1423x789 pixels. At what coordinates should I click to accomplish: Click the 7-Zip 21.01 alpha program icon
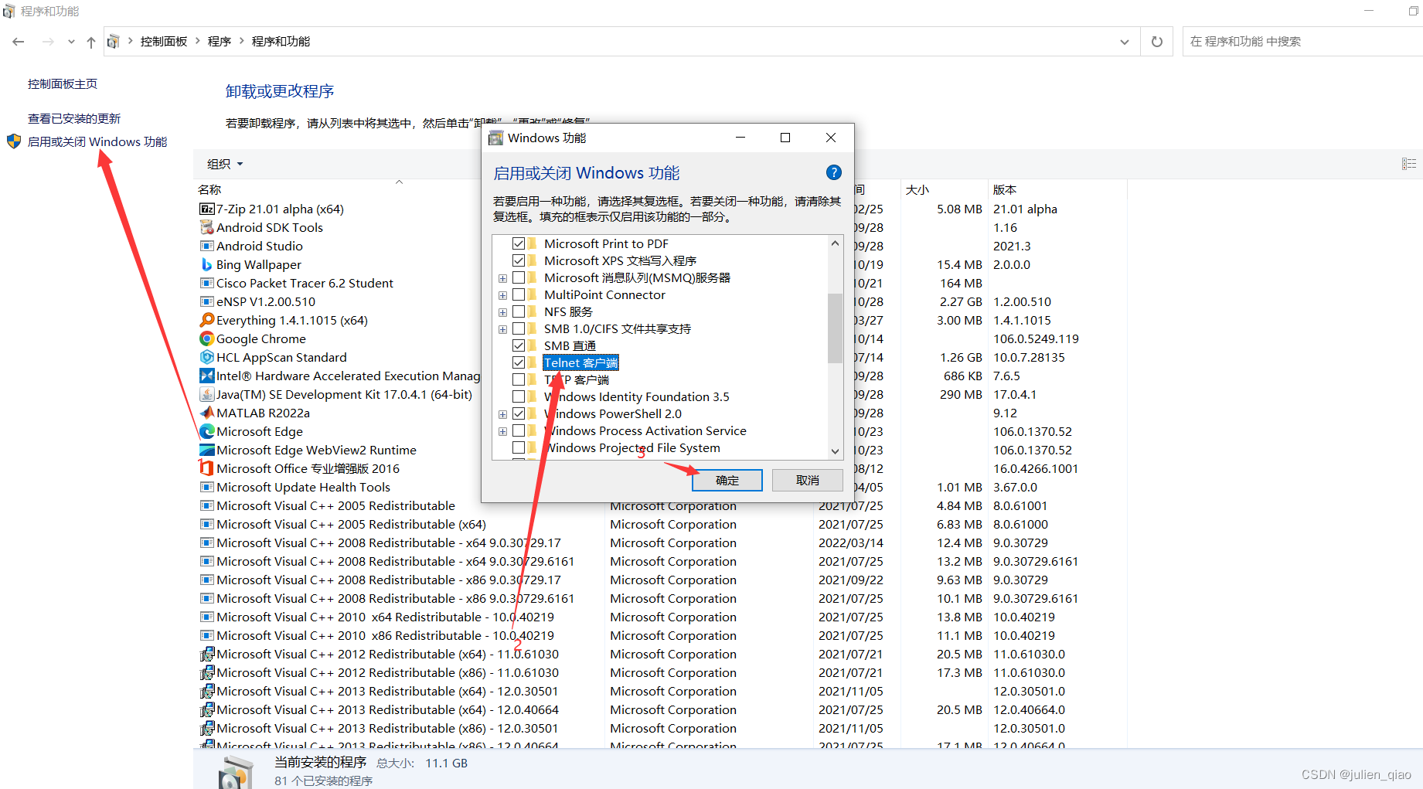point(206,209)
